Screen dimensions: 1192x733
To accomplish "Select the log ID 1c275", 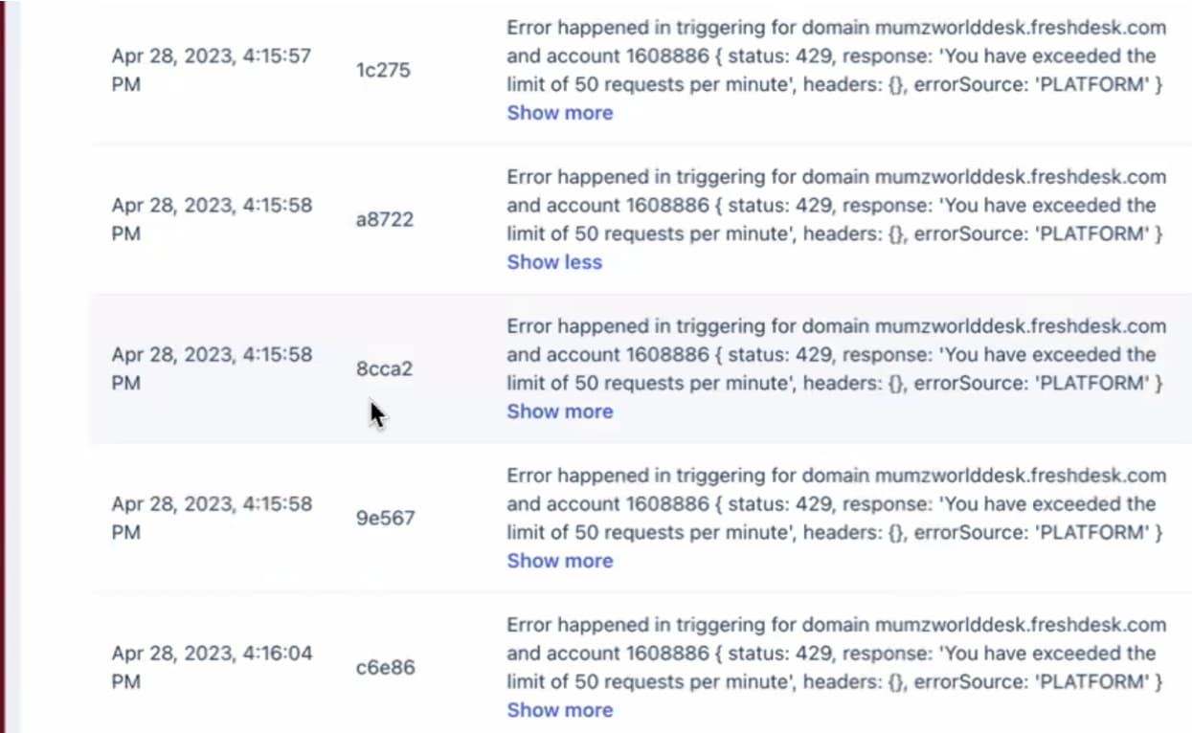I will pos(383,70).
